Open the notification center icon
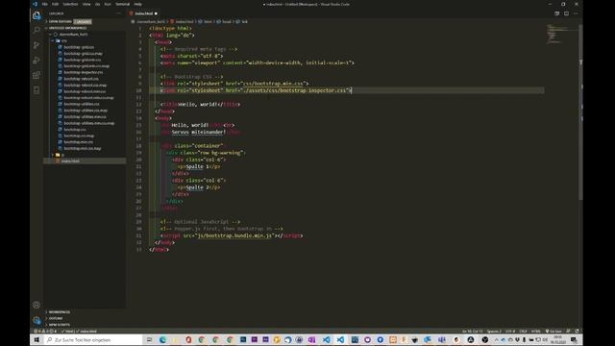Image resolution: width=615 pixels, height=346 pixels. pyautogui.click(x=574, y=339)
